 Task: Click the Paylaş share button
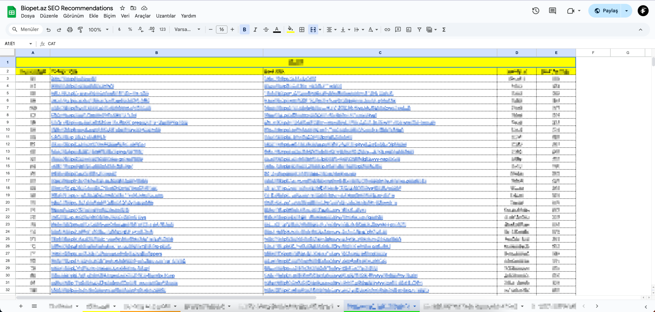click(605, 11)
